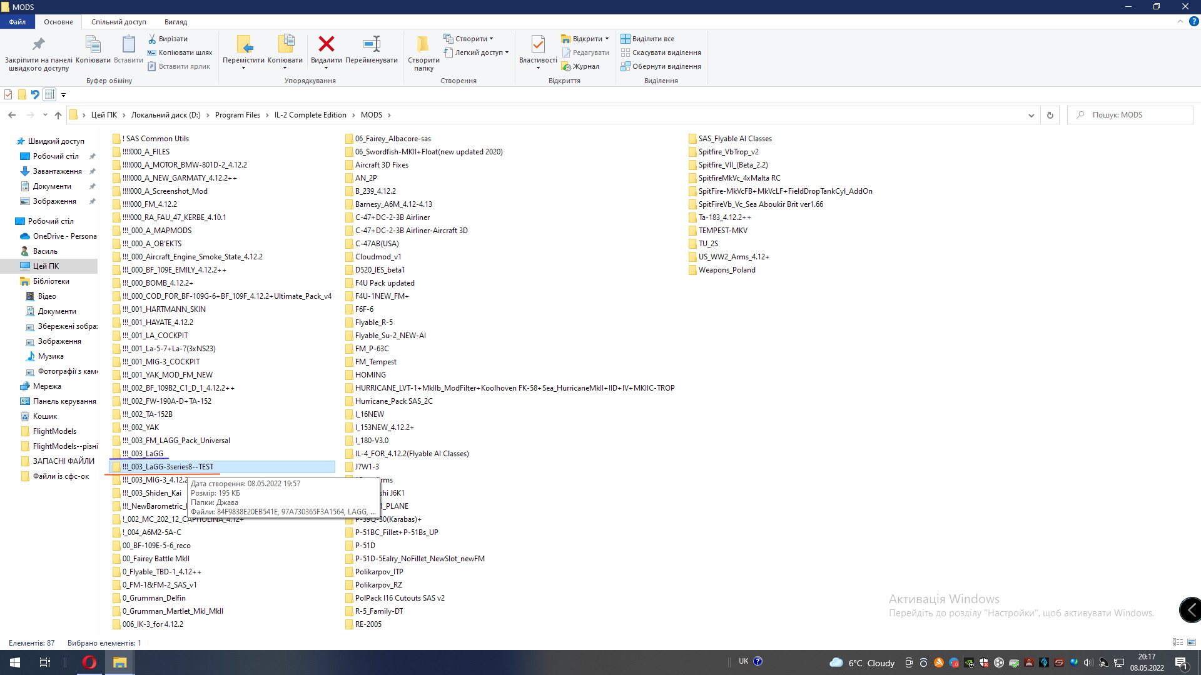Expand the Цей ПК breadcrumb chevron
This screenshot has width=1201, height=675.
pyautogui.click(x=124, y=115)
